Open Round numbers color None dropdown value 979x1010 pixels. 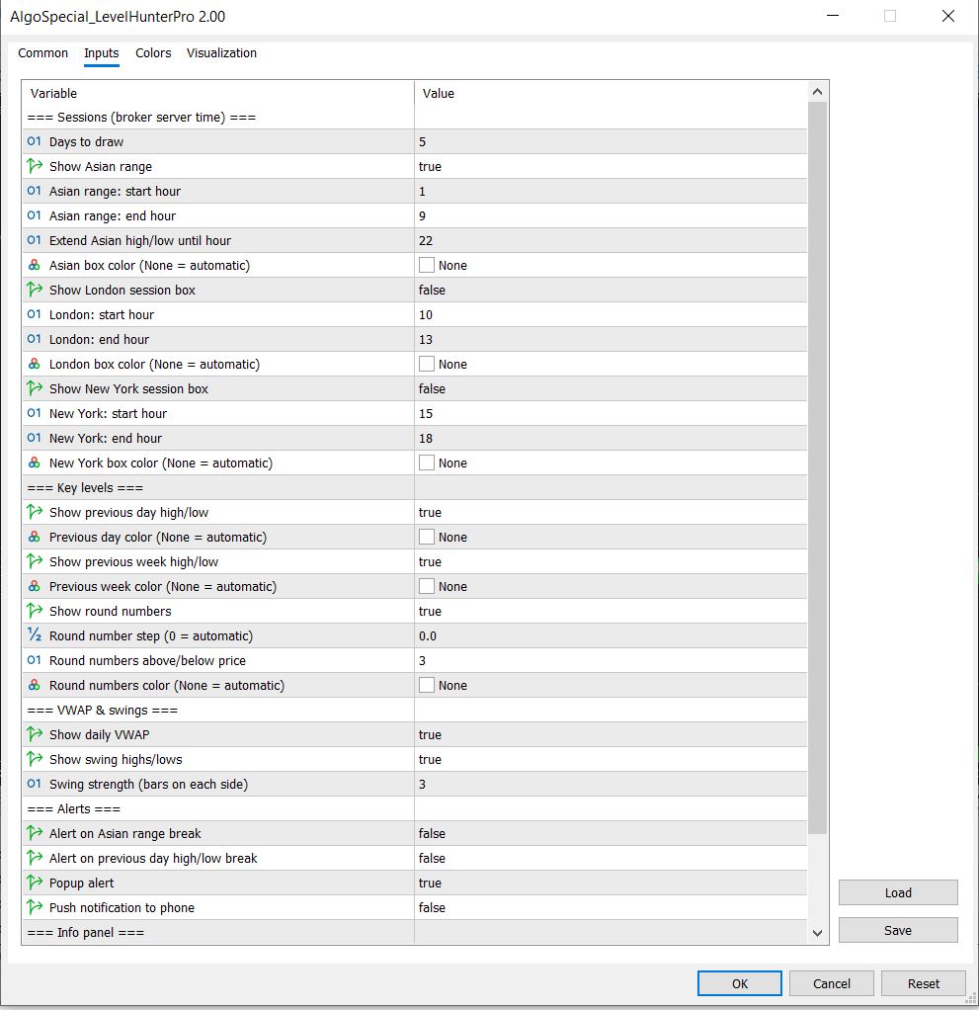pyautogui.click(x=611, y=686)
